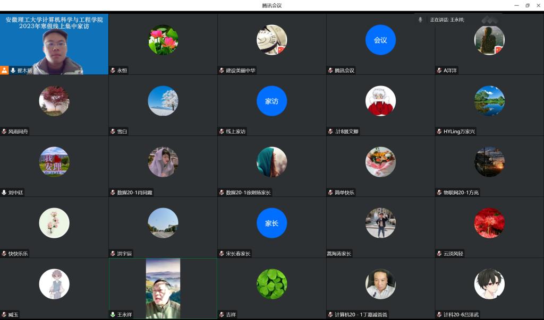Click 刘中廷's microphone icon
Image resolution: width=544 pixels, height=320 pixels.
tap(4, 193)
